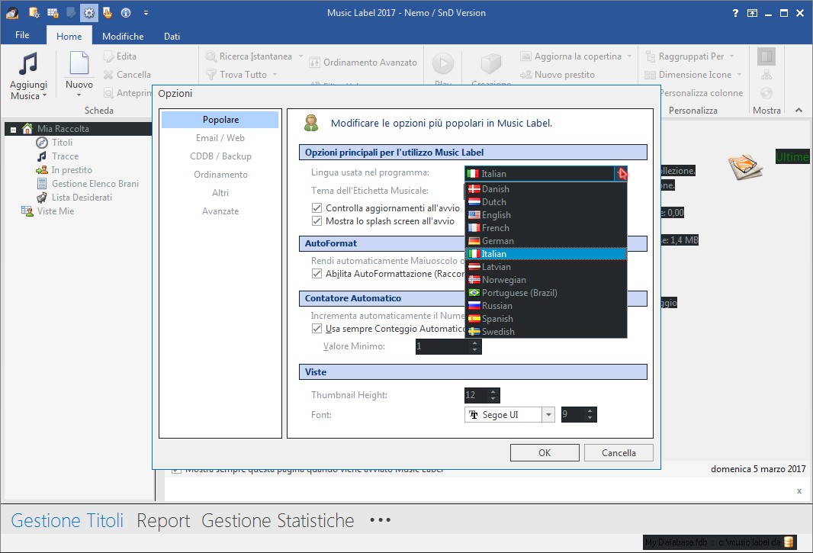Open the info icon in title bar
The height and width of the screenshot is (553, 813).
pos(126,13)
